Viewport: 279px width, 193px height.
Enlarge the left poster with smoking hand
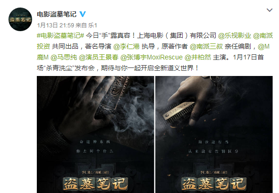pyautogui.click(x=95, y=134)
